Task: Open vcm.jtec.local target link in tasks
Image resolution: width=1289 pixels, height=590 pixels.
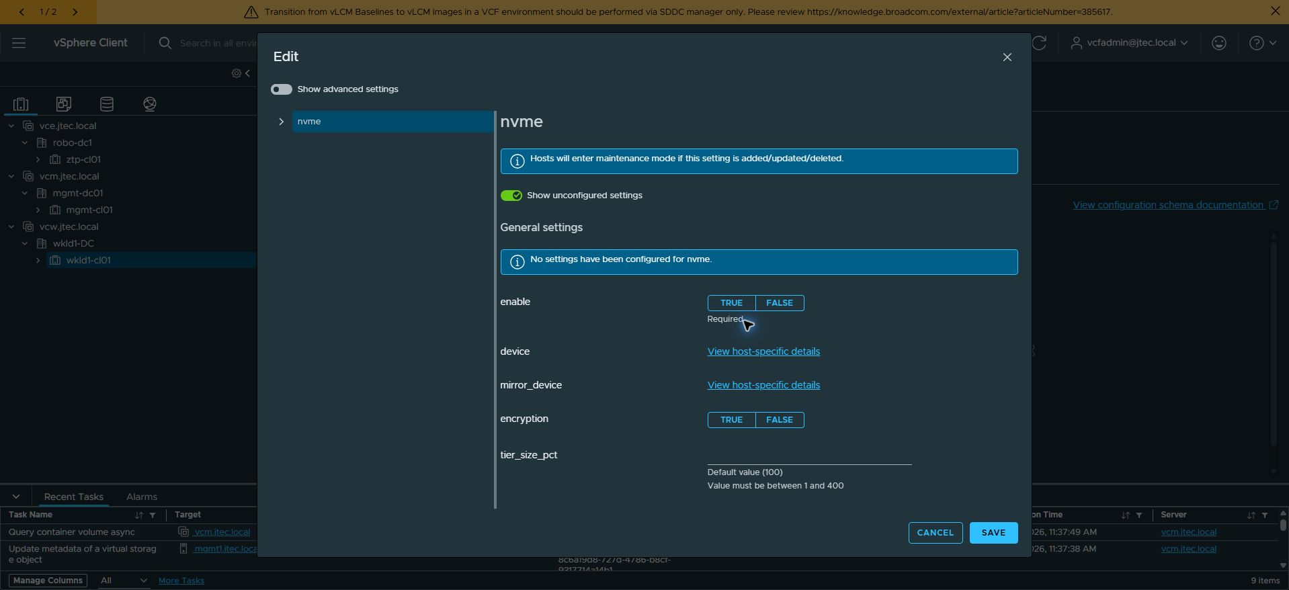Action: [x=222, y=532]
